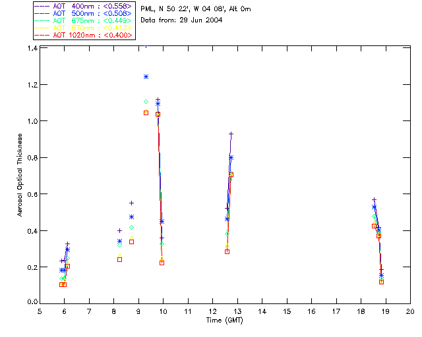Image resolution: width=422 pixels, height=337 pixels.
Task: Select the purple plus marker near 0.93
Action: [231, 134]
